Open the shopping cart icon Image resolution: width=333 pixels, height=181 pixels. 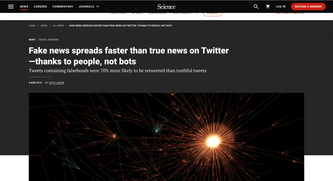click(268, 7)
